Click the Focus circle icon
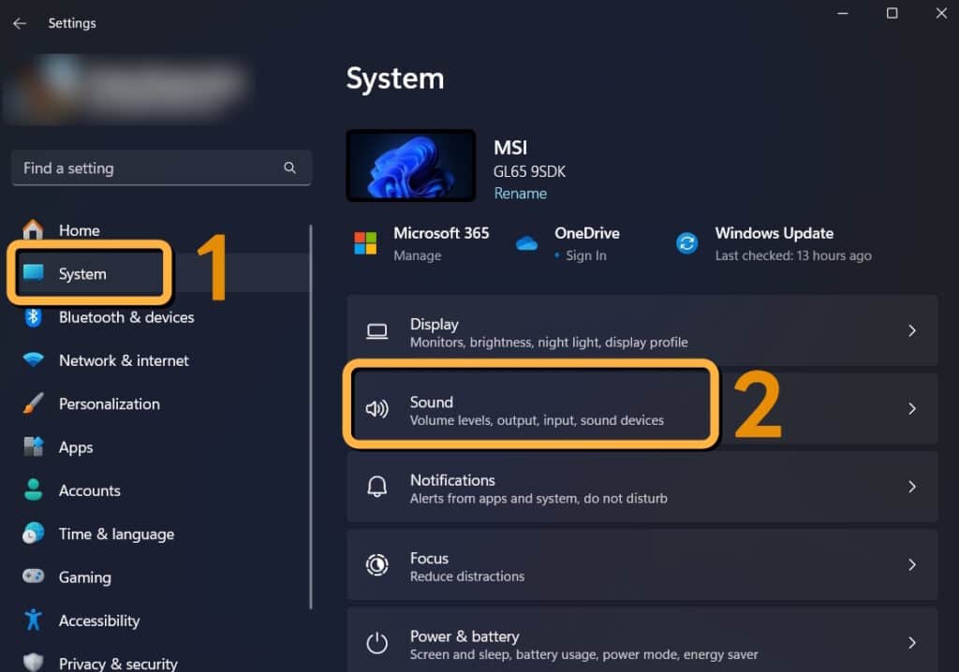Viewport: 959px width, 672px height. (x=376, y=564)
